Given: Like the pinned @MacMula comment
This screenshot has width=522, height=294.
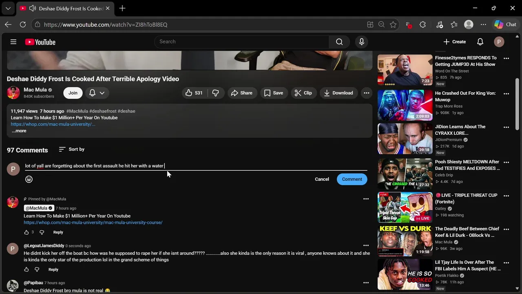Looking at the screenshot, I should coord(27,232).
